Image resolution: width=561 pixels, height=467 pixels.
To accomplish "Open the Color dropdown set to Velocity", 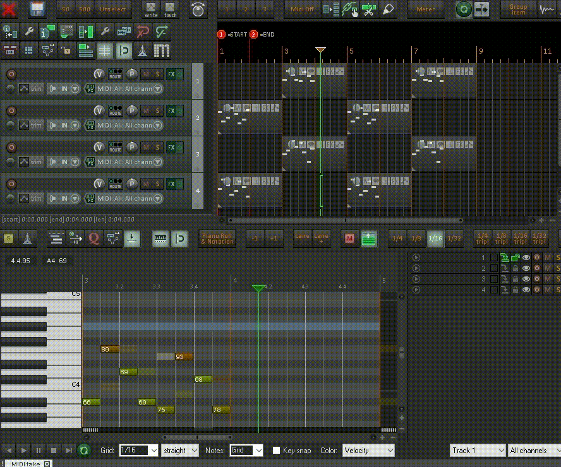I will pos(368,451).
